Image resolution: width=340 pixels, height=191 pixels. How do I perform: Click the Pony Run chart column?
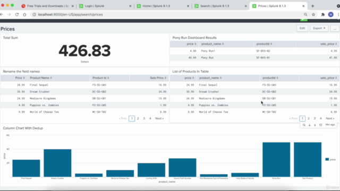click(276, 160)
